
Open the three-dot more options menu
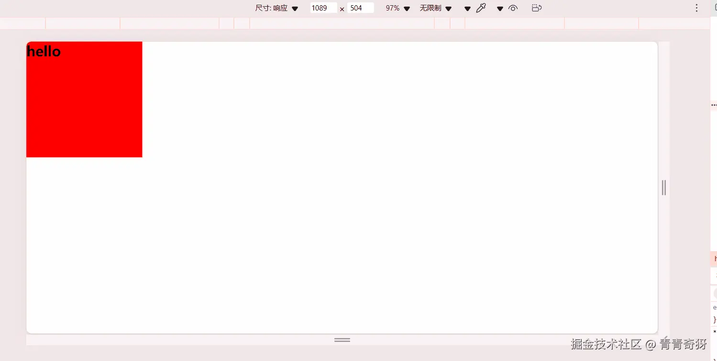coord(697,8)
